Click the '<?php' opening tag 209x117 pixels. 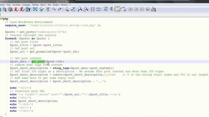pyautogui.click(x=4, y=19)
